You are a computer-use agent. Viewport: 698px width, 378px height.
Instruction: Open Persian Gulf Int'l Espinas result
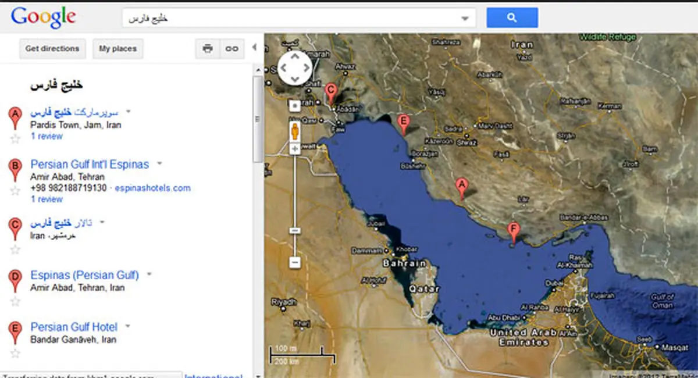[90, 165]
